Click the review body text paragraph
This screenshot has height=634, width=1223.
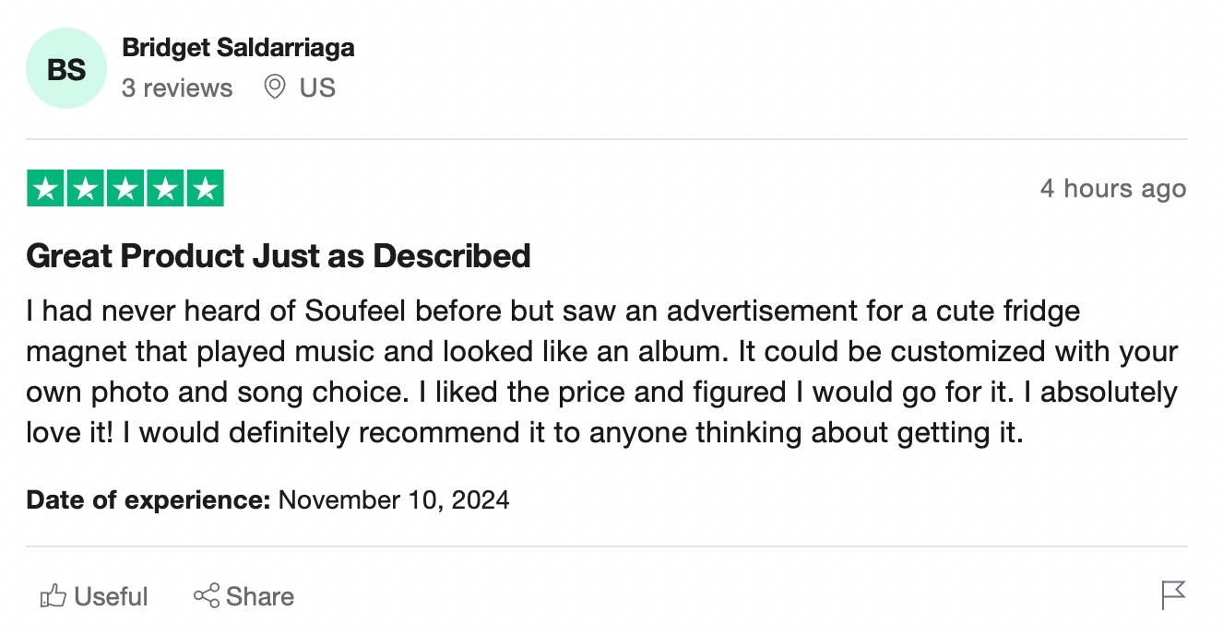[601, 371]
